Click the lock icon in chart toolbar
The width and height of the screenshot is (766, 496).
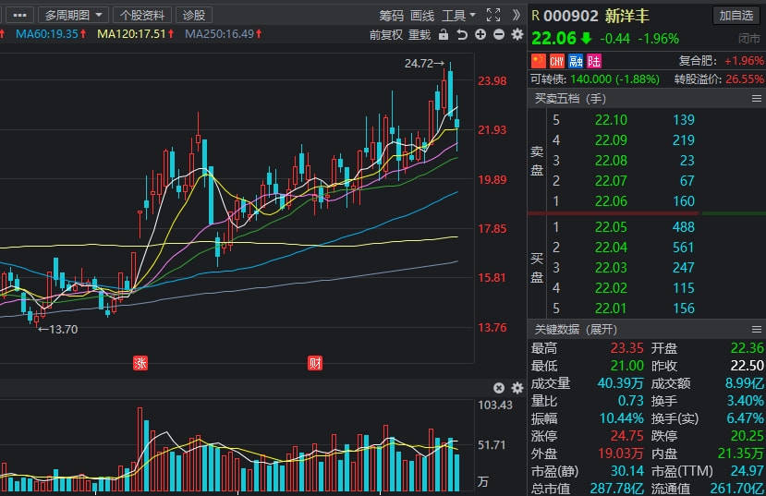click(x=444, y=35)
